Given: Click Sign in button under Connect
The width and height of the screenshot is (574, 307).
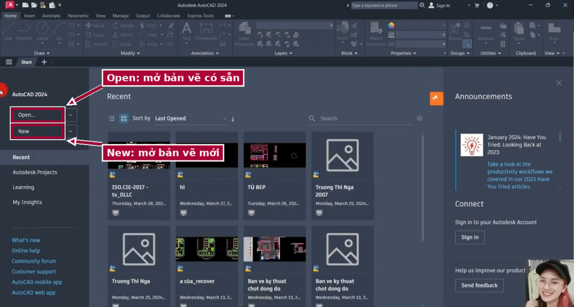Looking at the screenshot, I should (470, 237).
